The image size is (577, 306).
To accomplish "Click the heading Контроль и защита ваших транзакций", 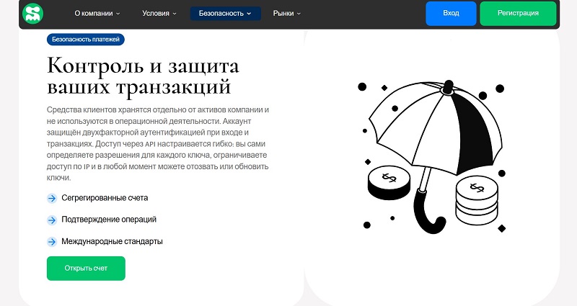I will coord(143,76).
